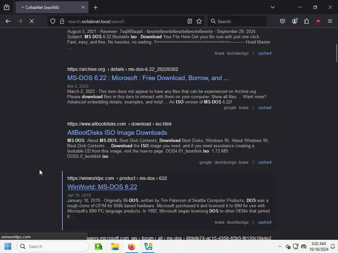Open the Extensions puzzle icon

coord(306,21)
